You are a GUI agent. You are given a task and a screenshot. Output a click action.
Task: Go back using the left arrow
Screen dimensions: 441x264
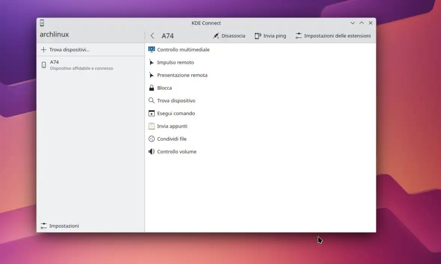click(x=152, y=36)
